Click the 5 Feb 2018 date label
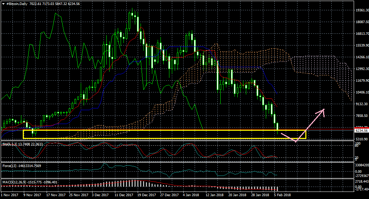The height and width of the screenshot is (199, 369). [282, 195]
